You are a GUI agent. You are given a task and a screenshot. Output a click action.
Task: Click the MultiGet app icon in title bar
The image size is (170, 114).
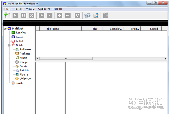[x=5, y=4]
